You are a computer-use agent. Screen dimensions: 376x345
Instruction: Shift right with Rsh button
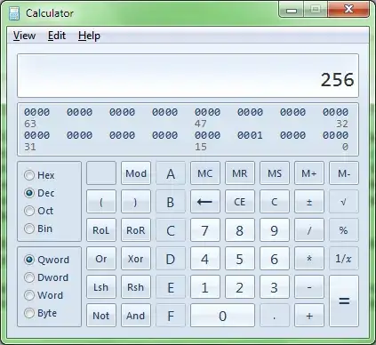[x=136, y=287]
